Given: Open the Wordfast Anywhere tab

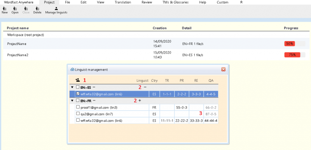Looking at the screenshot, I should click(x=19, y=2).
